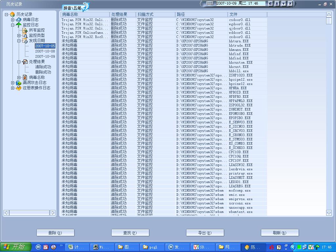Click the 发现日期 calendar clock icon
The width and height of the screenshot is (336, 252).
[x=25, y=41]
